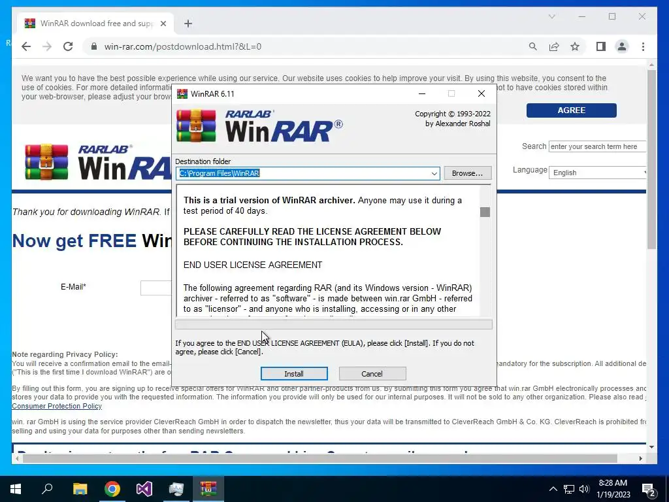Image resolution: width=669 pixels, height=502 pixels.
Task: Open a new Chrome tab
Action: click(188, 24)
